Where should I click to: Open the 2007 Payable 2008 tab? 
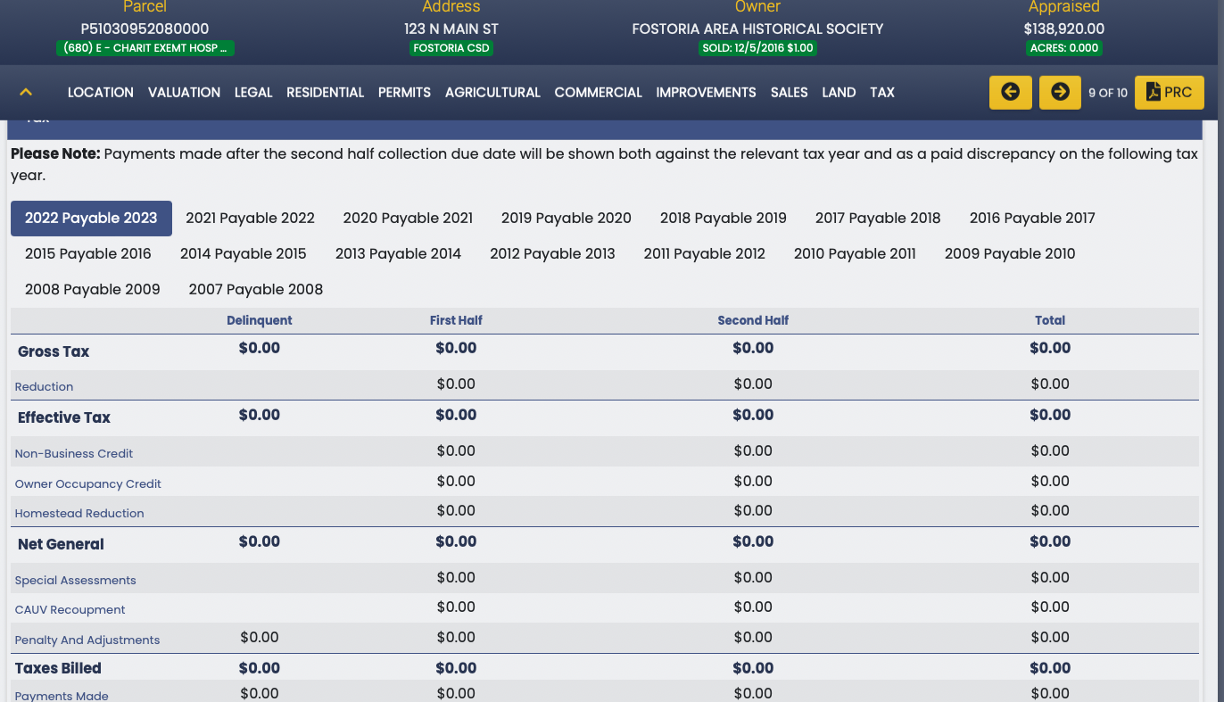point(255,290)
